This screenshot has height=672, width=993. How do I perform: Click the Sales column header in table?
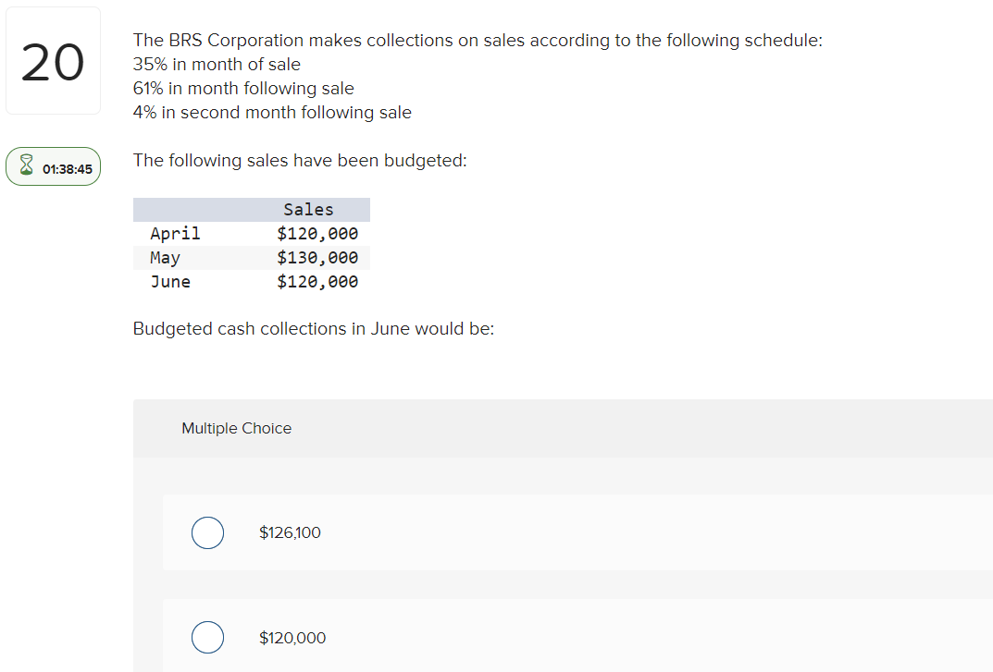308,210
